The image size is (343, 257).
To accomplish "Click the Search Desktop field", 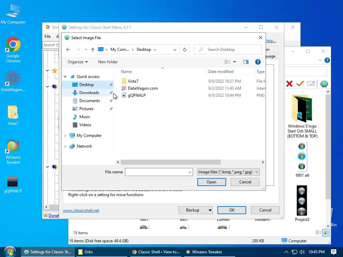I will (228, 50).
